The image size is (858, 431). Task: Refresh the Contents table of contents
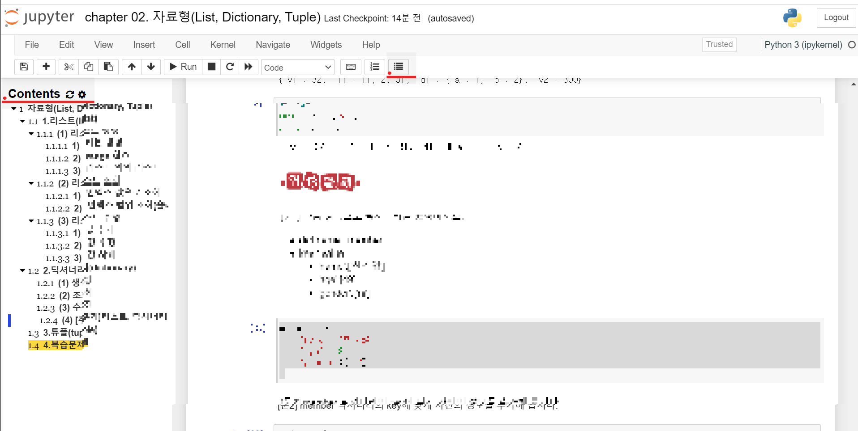pyautogui.click(x=69, y=94)
